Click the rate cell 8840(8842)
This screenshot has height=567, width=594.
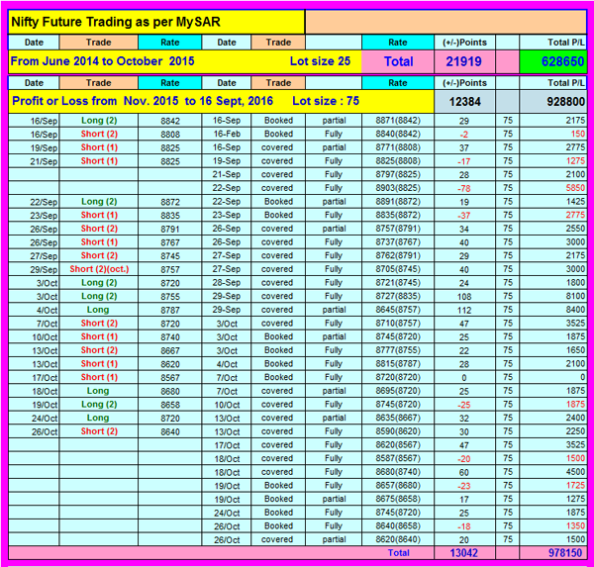(398, 134)
